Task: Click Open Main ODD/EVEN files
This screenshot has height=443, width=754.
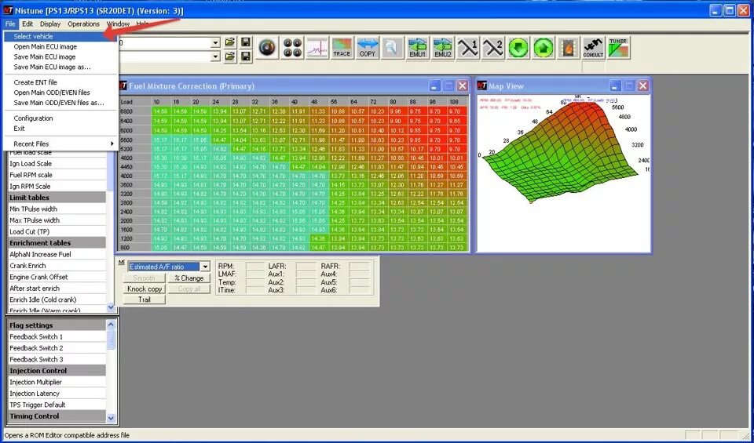Action: pos(61,93)
